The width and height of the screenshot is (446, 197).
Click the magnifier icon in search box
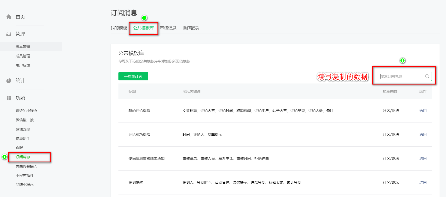point(427,76)
